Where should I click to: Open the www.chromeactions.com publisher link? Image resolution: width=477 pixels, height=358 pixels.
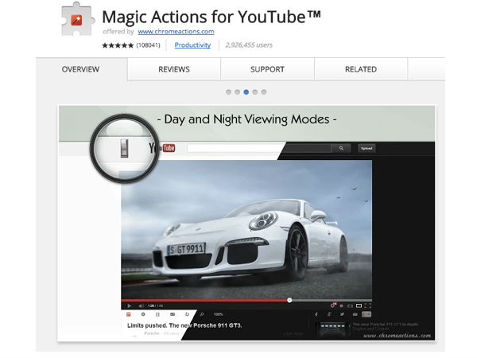click(176, 31)
